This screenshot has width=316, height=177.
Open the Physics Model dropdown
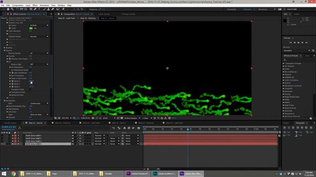click(x=39, y=53)
